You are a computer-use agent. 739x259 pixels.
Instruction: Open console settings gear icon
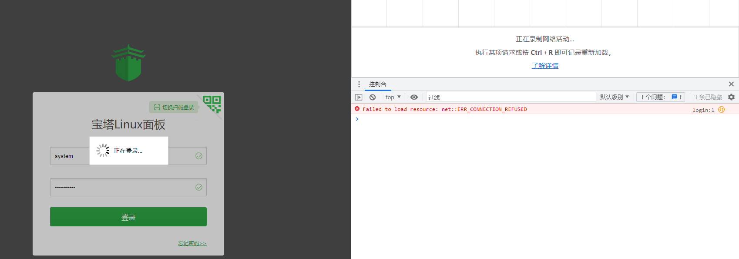731,97
